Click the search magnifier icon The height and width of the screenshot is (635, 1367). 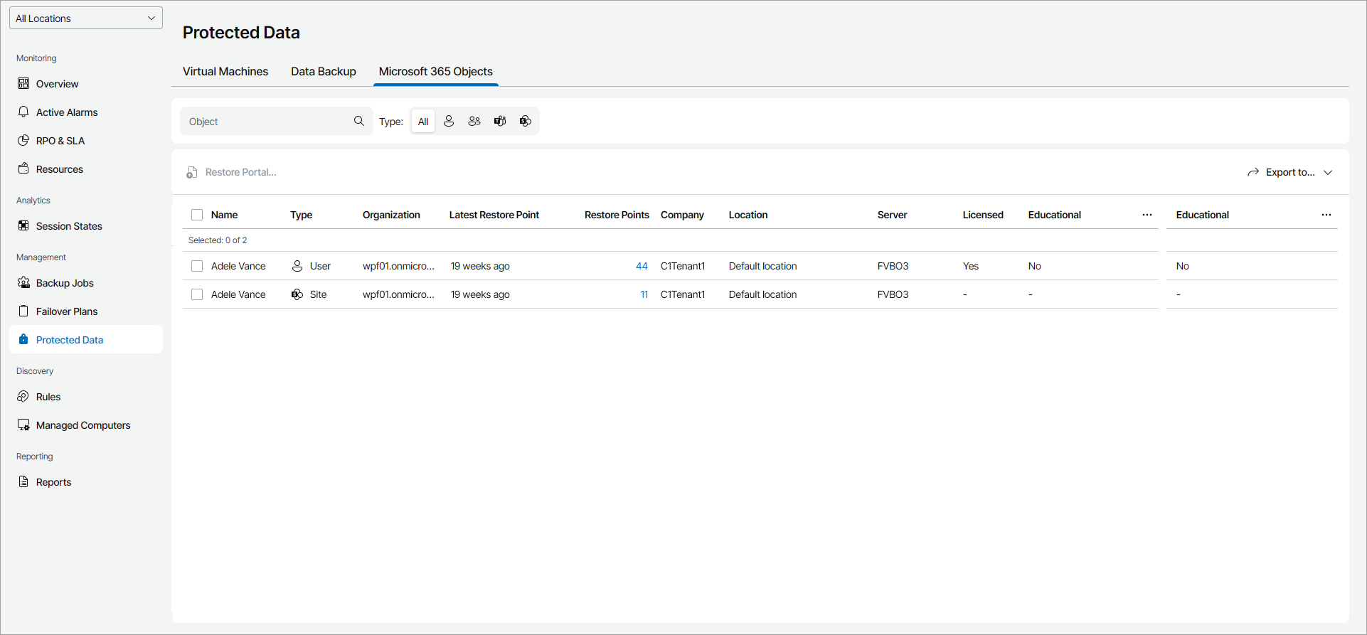(x=359, y=122)
